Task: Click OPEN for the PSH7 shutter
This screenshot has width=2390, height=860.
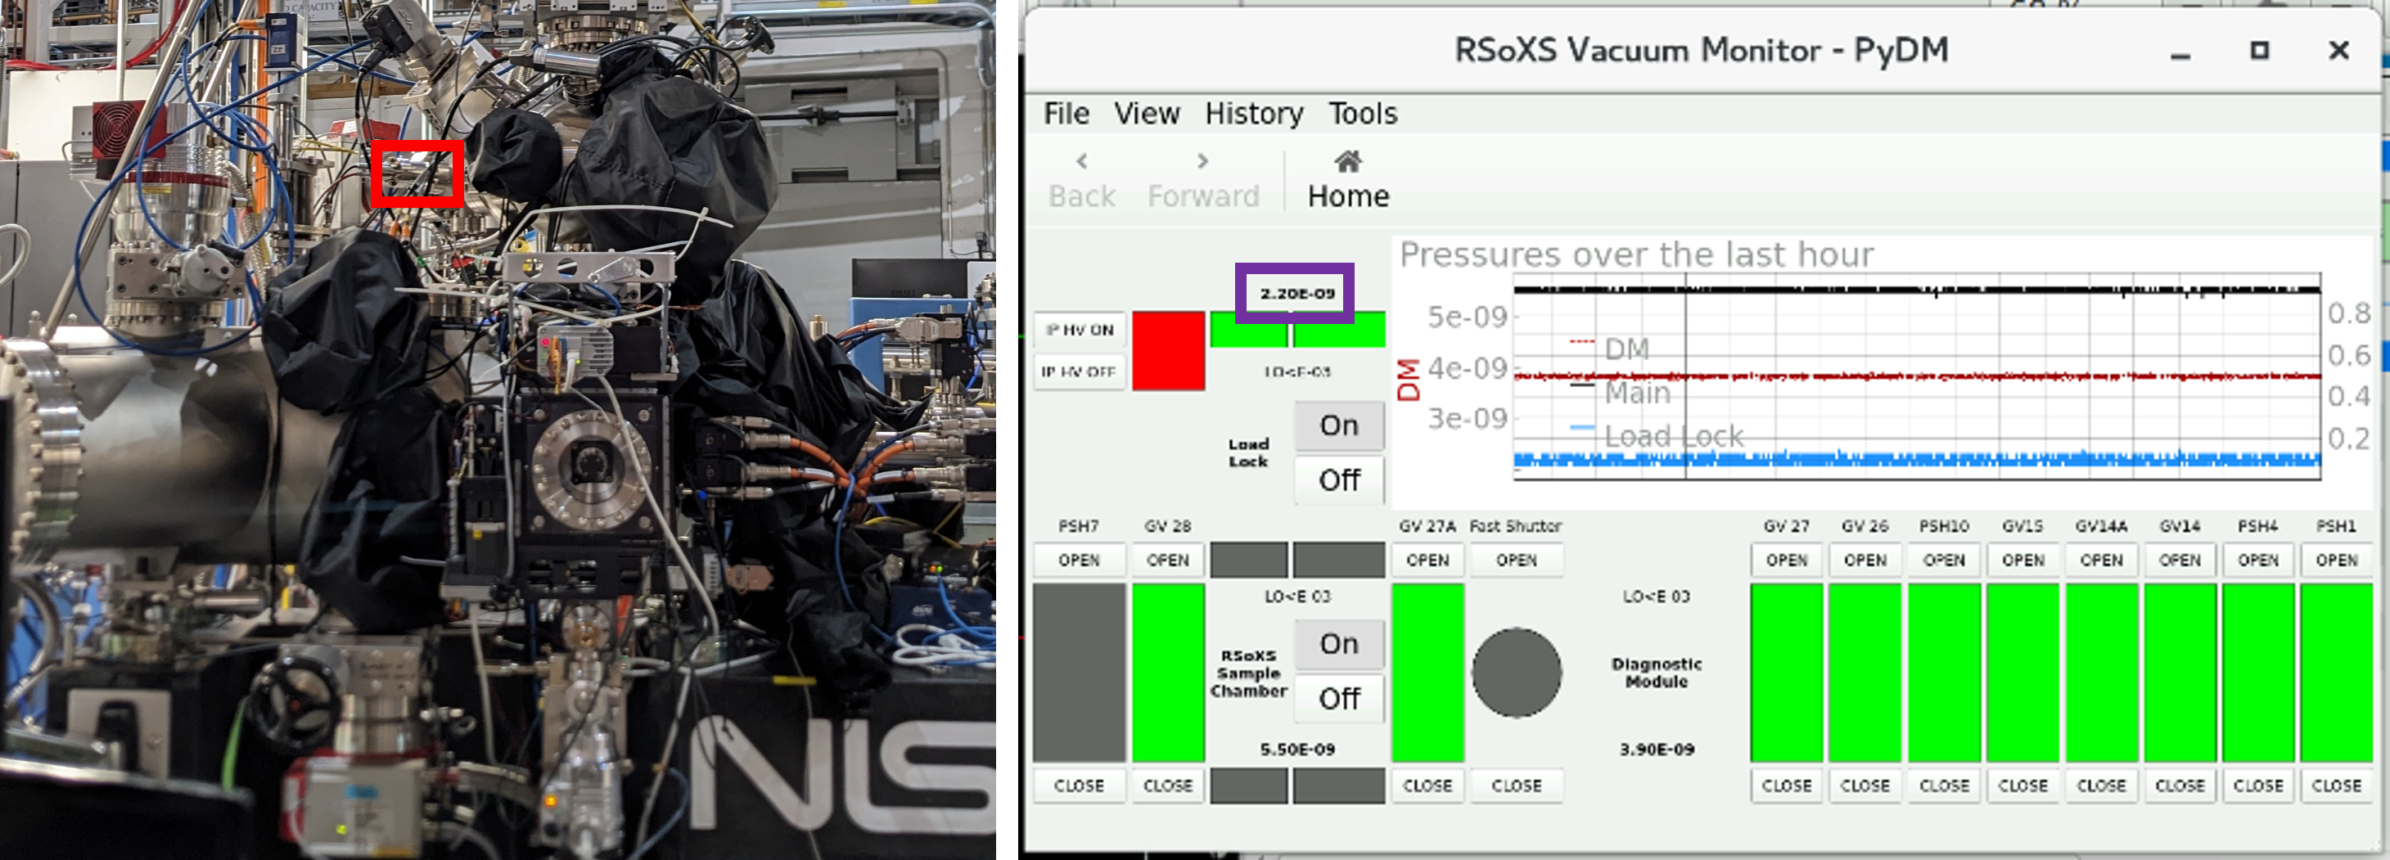Action: (x=1079, y=561)
